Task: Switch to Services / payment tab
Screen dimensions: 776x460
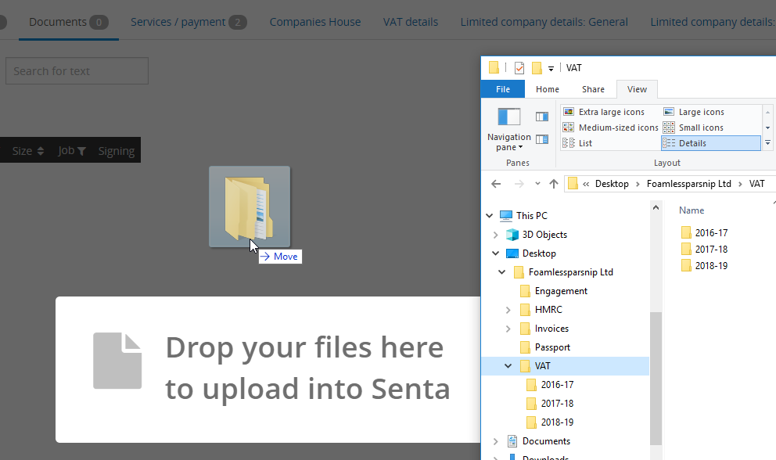Action: pyautogui.click(x=189, y=22)
